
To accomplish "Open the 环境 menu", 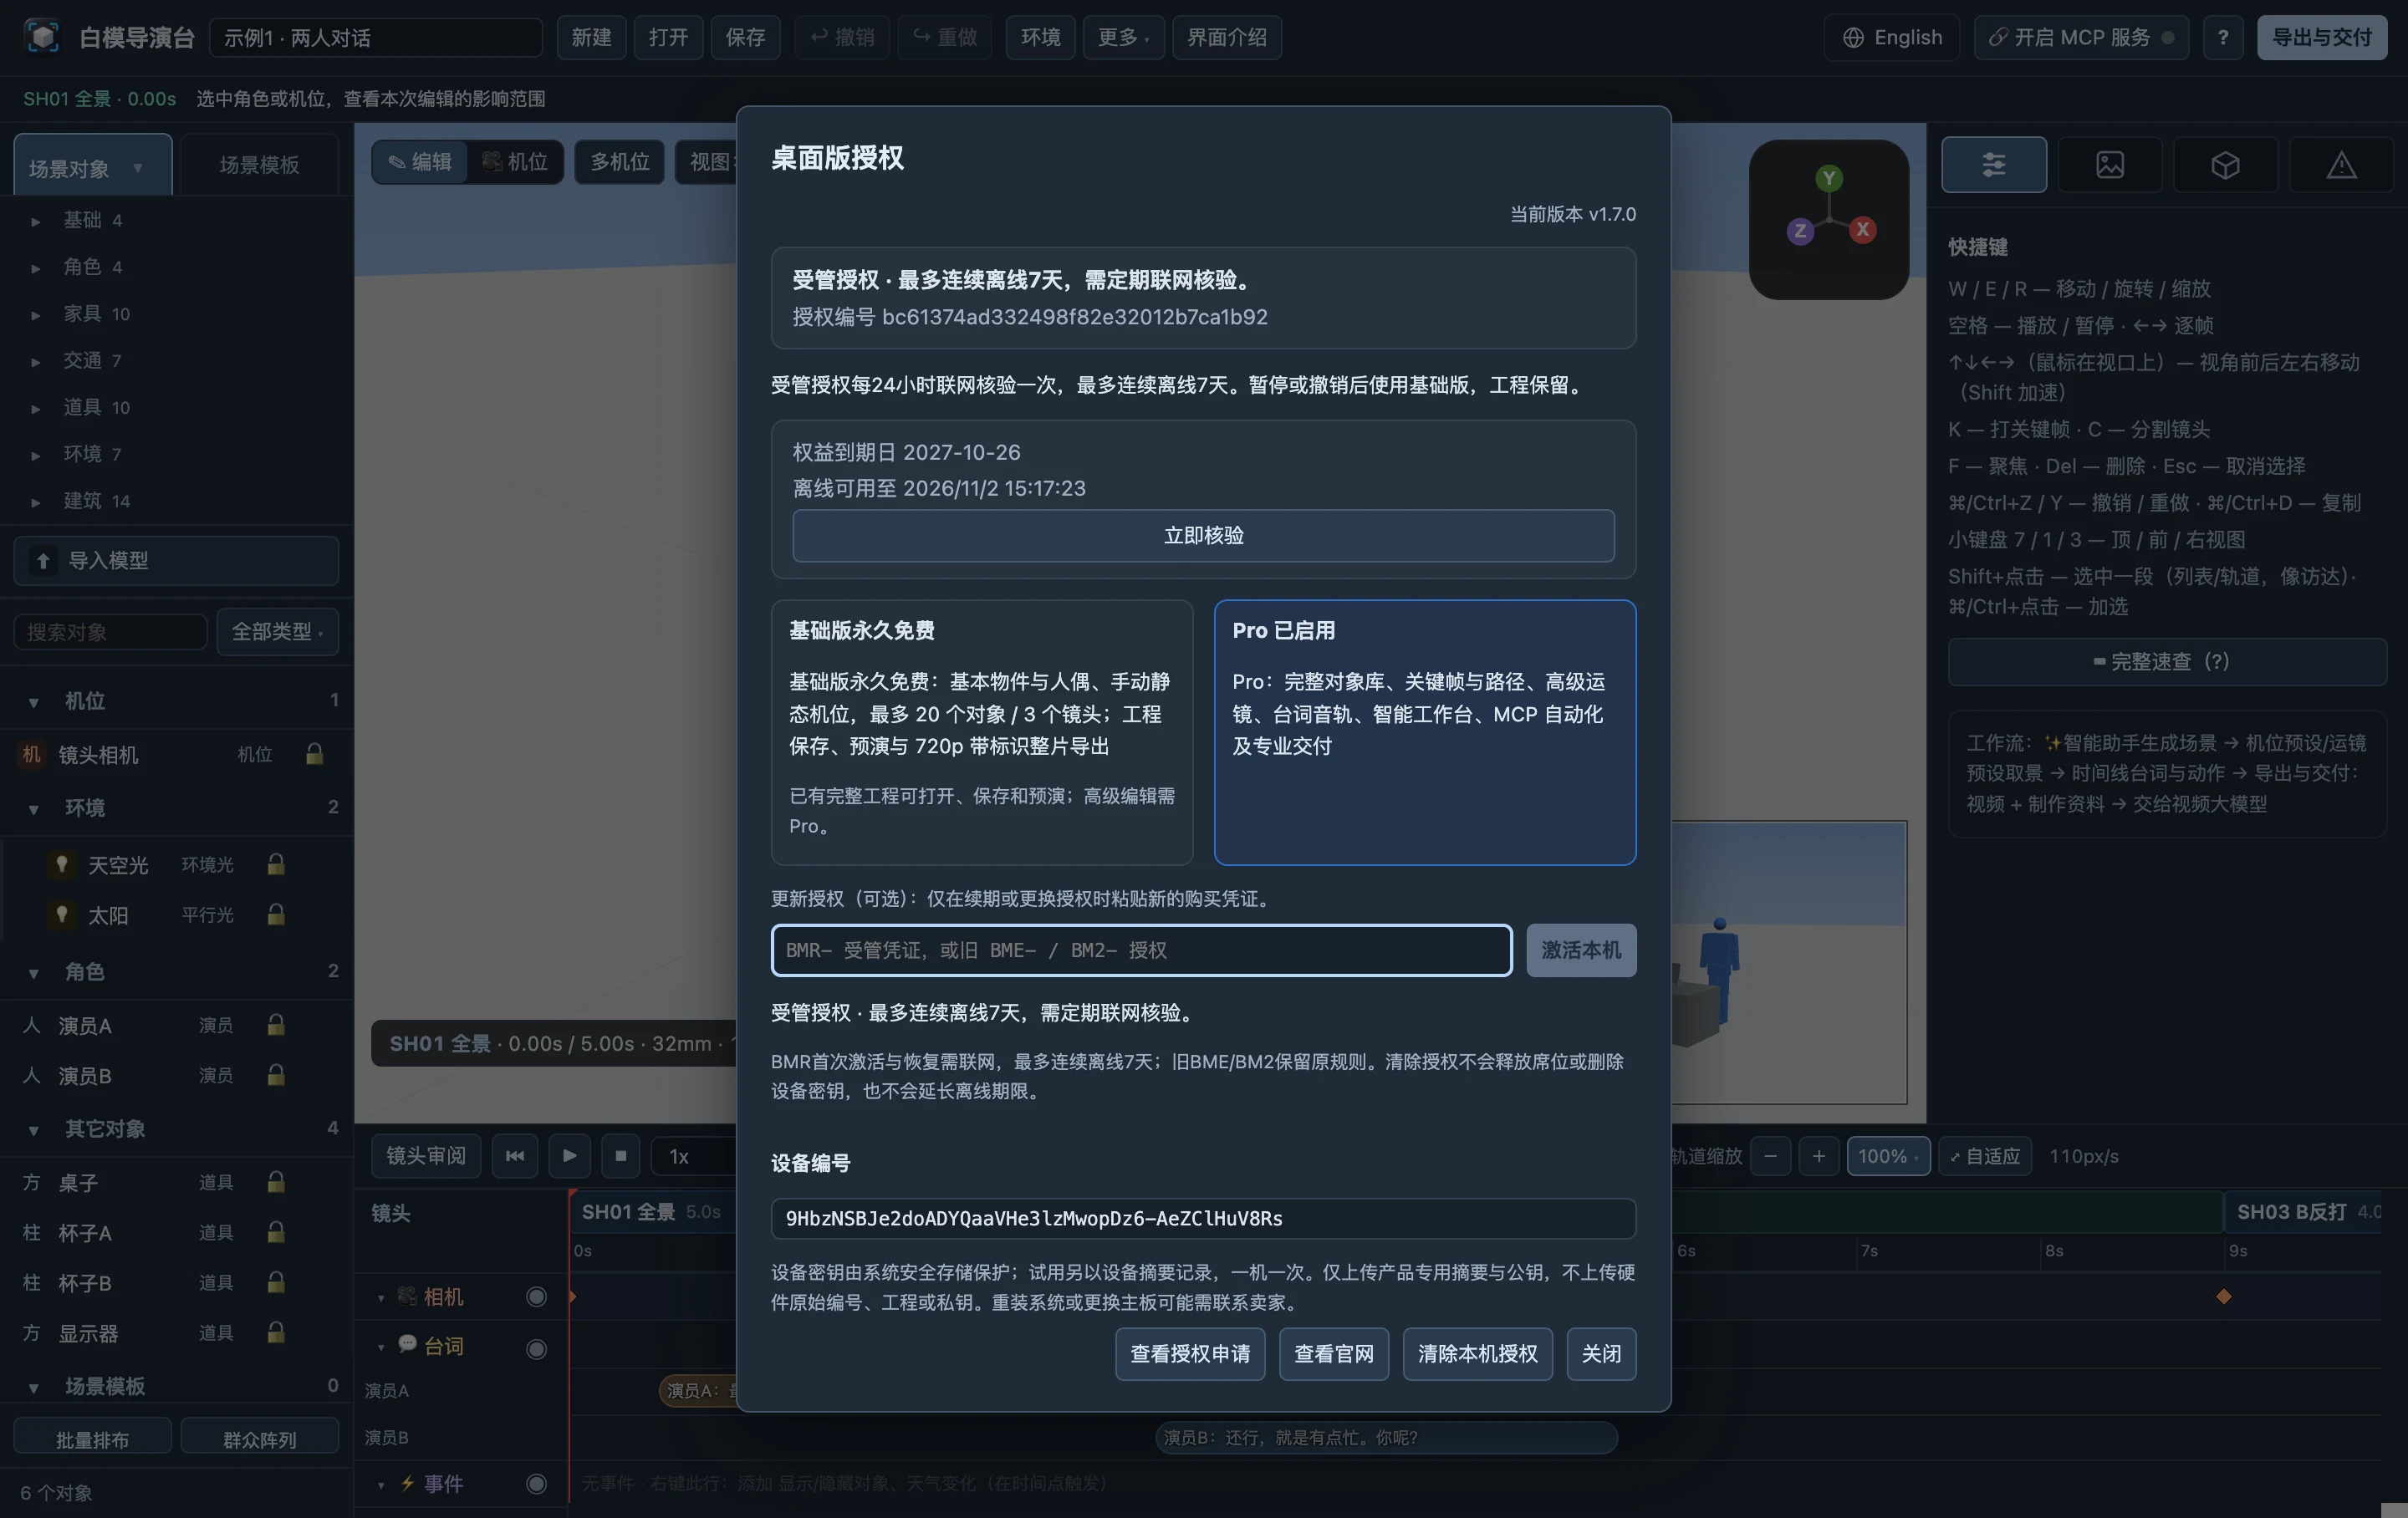I will coord(1040,37).
